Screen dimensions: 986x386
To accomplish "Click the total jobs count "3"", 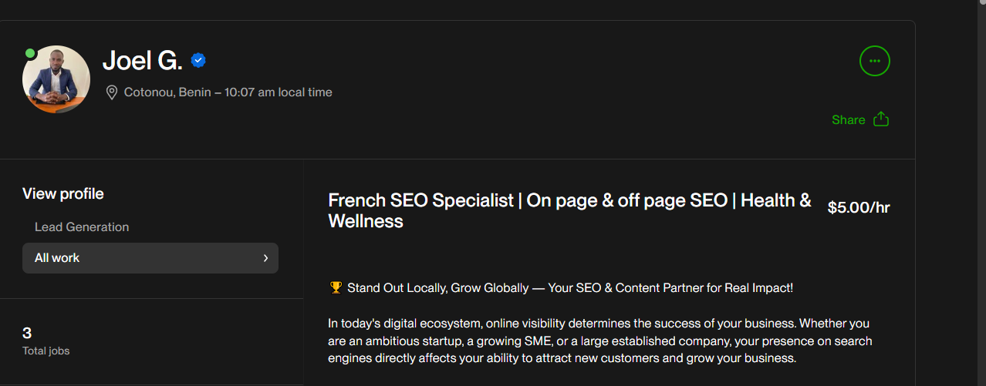I will [x=27, y=334].
